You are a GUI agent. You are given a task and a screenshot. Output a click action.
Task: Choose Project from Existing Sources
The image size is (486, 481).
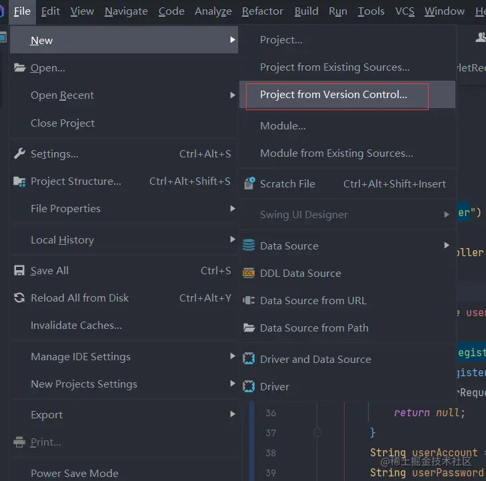pyautogui.click(x=347, y=67)
